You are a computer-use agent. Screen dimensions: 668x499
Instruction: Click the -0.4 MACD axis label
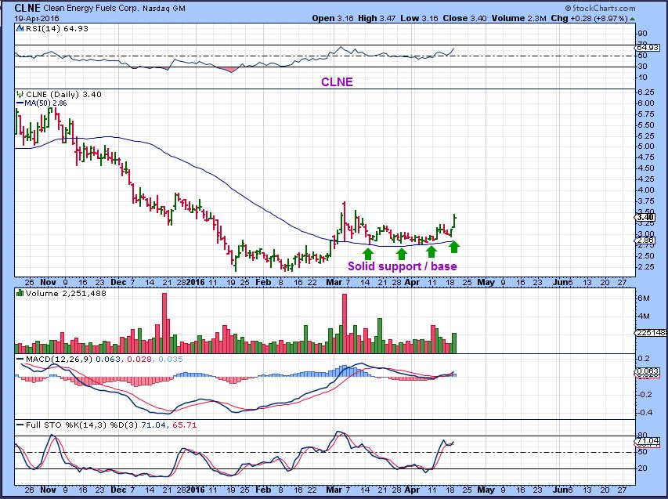click(x=645, y=413)
